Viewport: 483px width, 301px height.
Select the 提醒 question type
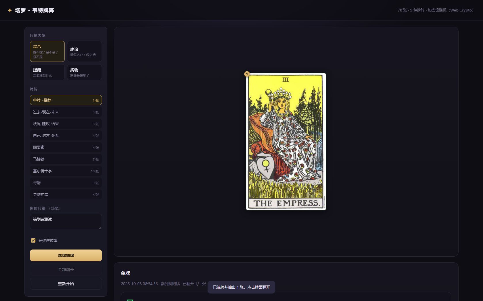click(47, 72)
